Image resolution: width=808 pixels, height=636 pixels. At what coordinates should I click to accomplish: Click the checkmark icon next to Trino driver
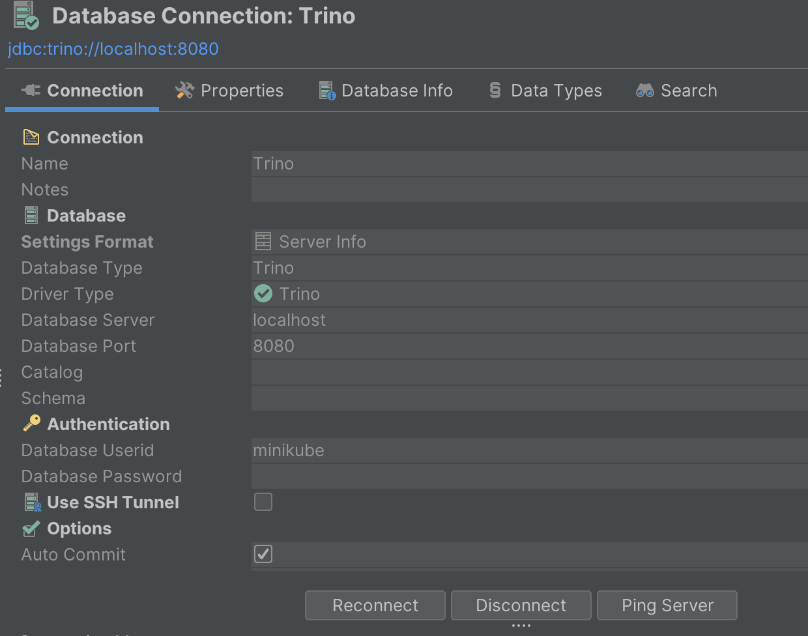[x=263, y=293]
